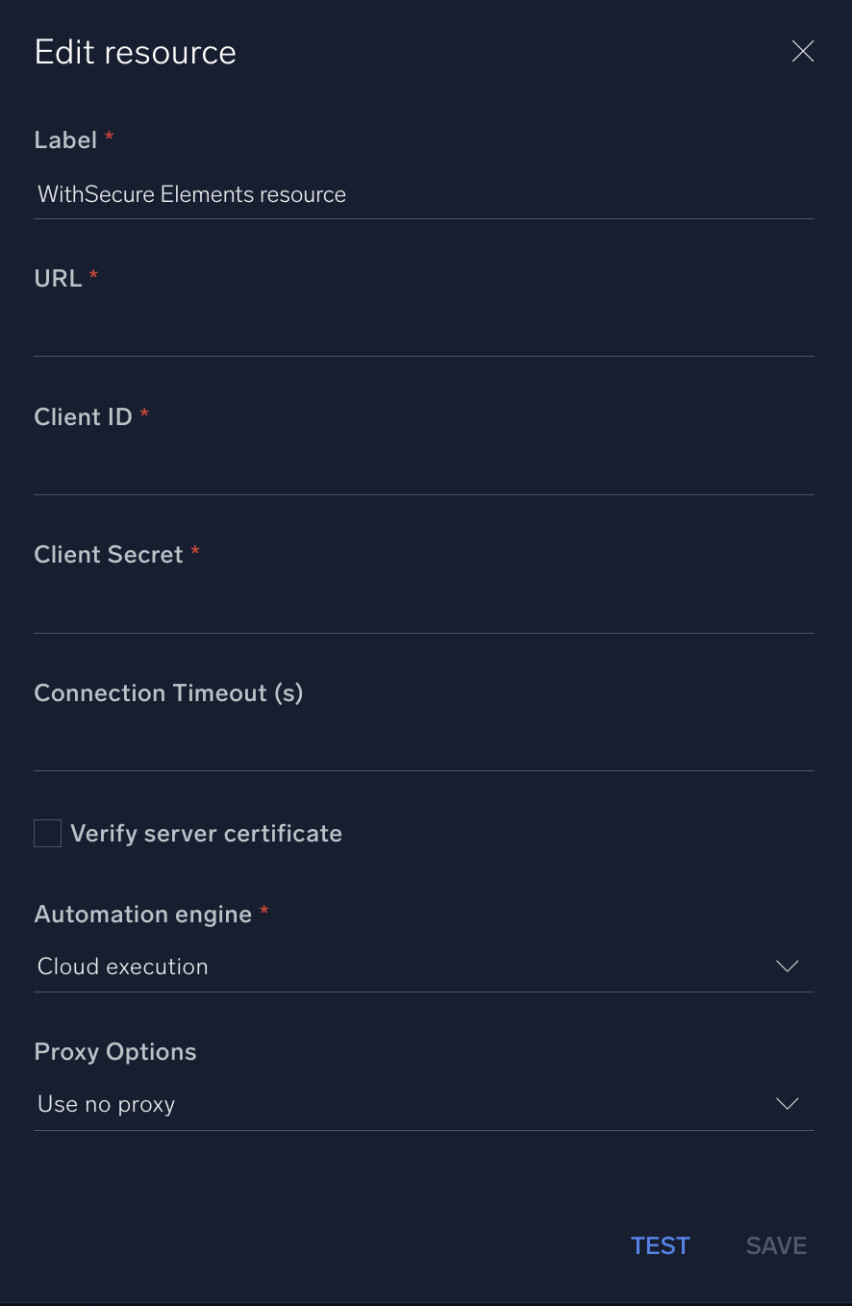Open the Automation engine dropdown chevron

pyautogui.click(x=787, y=966)
